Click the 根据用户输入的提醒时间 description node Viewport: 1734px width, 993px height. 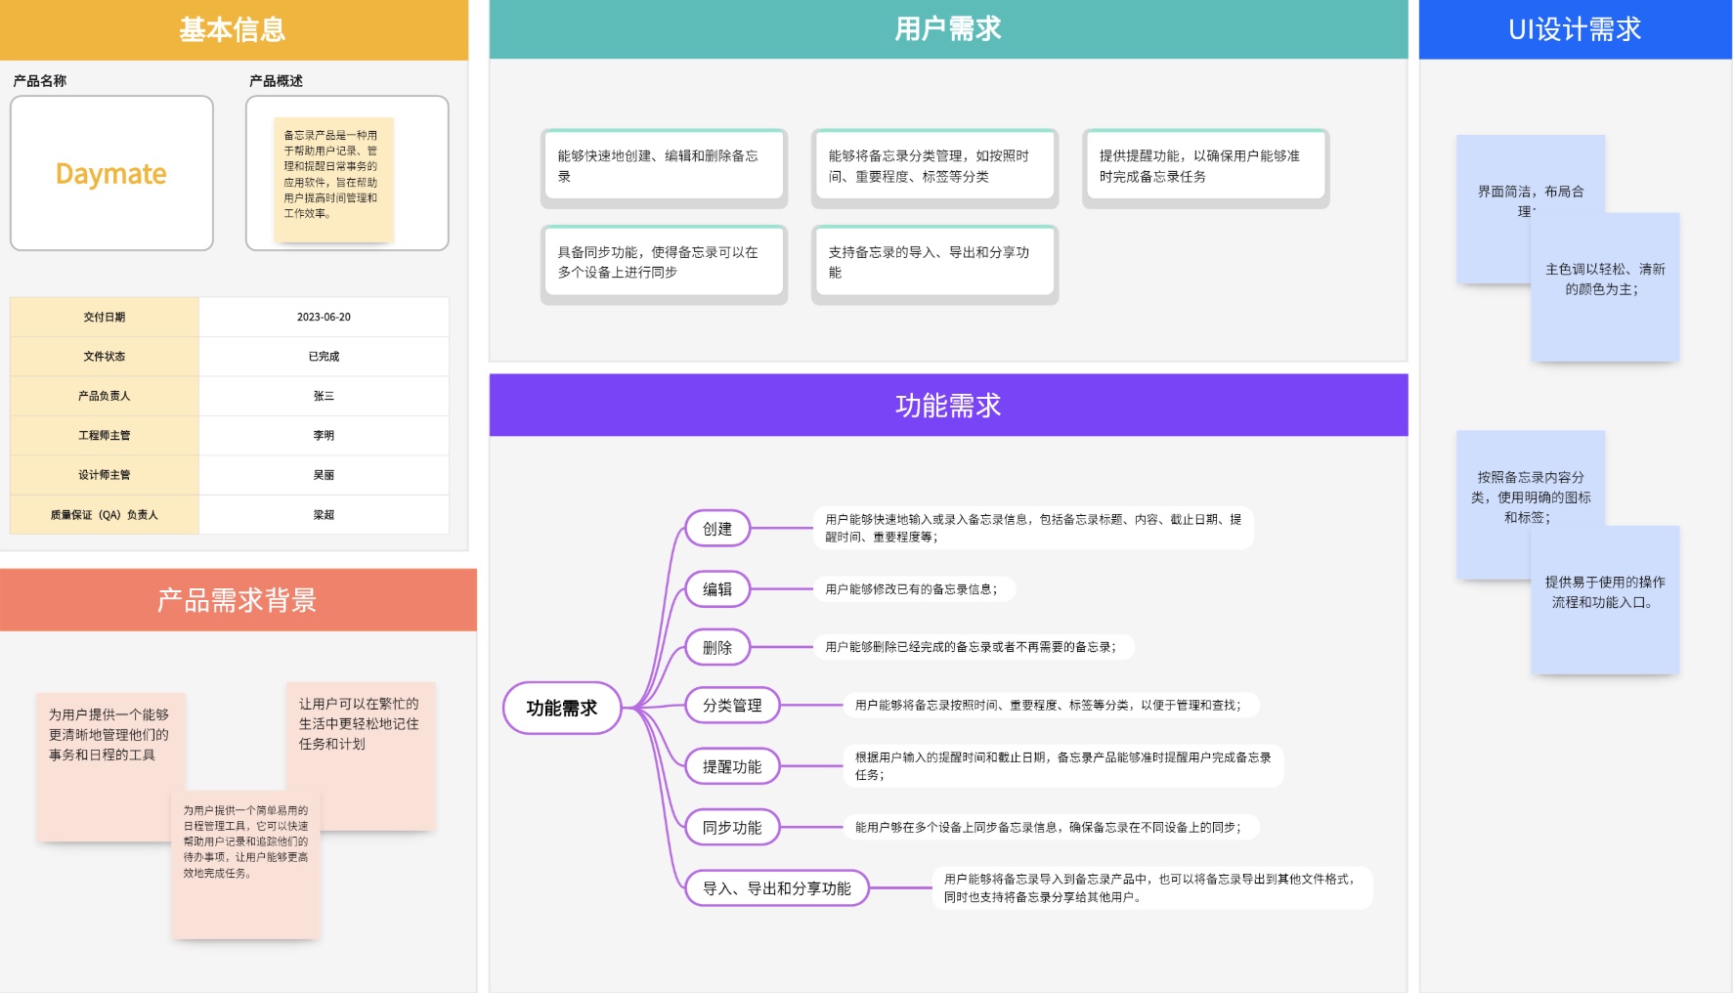1063,765
